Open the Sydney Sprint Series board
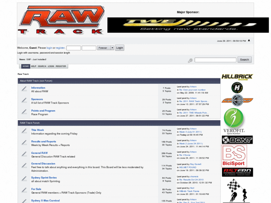271x203 pixels. tap(44, 178)
